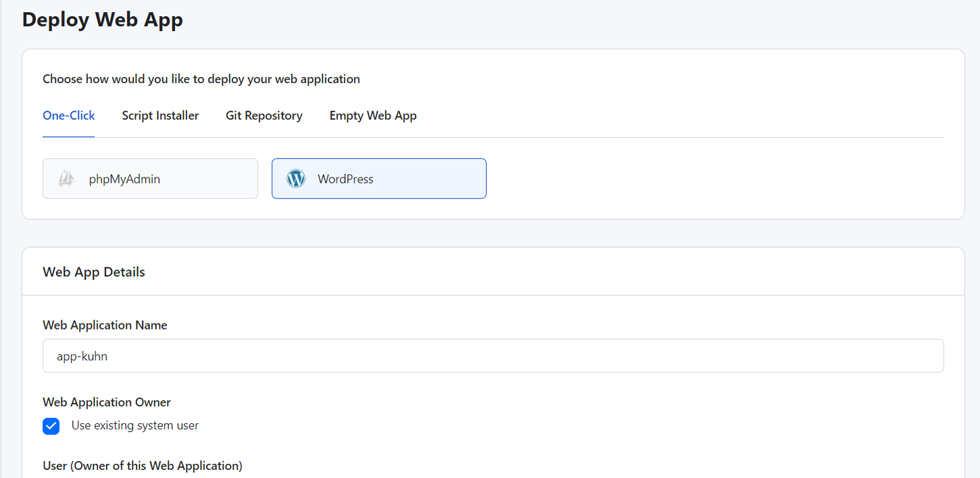Click the Web Application Owner label

click(106, 402)
